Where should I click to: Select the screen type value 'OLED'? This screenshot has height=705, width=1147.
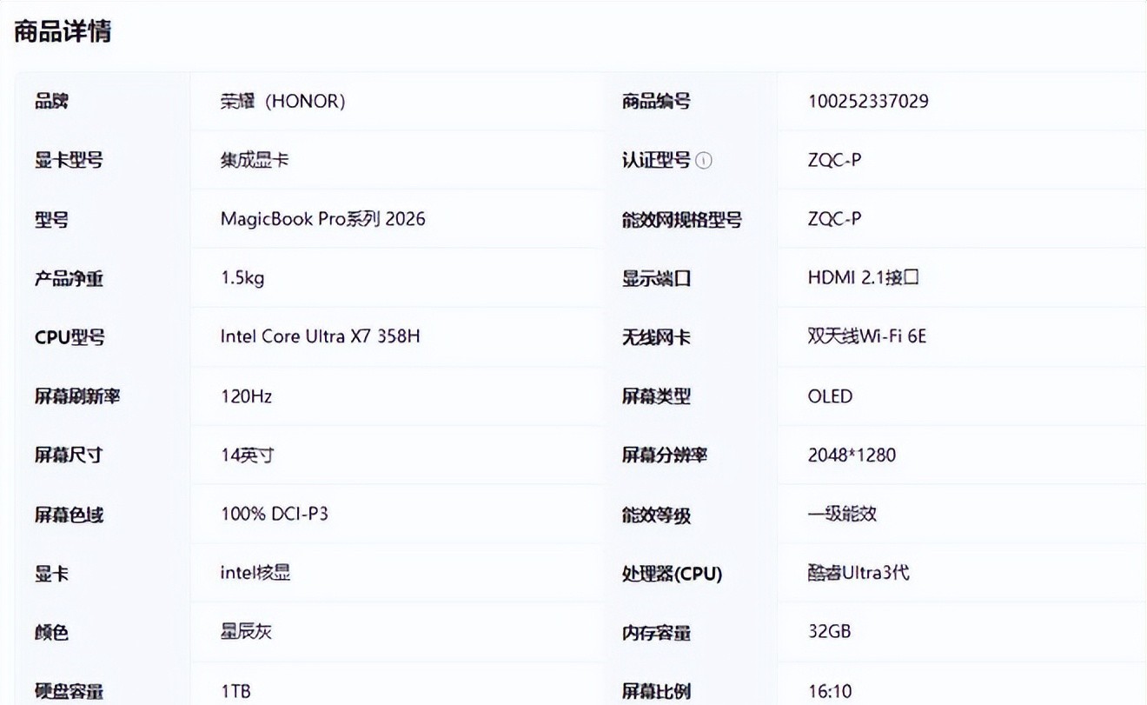(x=830, y=396)
